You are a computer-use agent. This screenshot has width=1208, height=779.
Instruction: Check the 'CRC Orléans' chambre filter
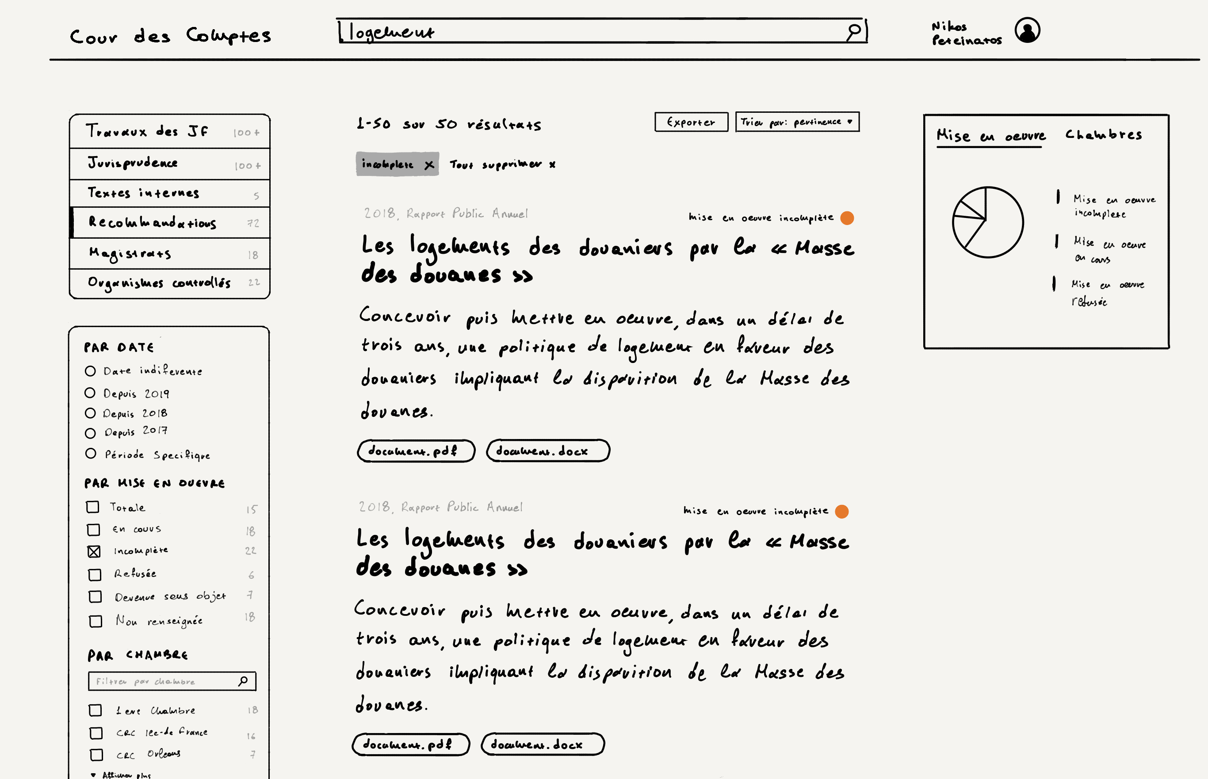coord(95,754)
